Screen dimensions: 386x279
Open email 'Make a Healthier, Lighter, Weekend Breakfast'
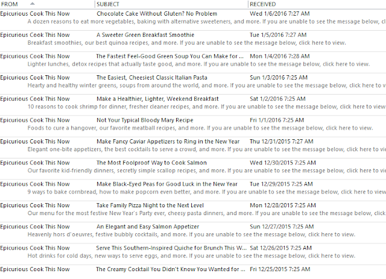click(x=157, y=99)
